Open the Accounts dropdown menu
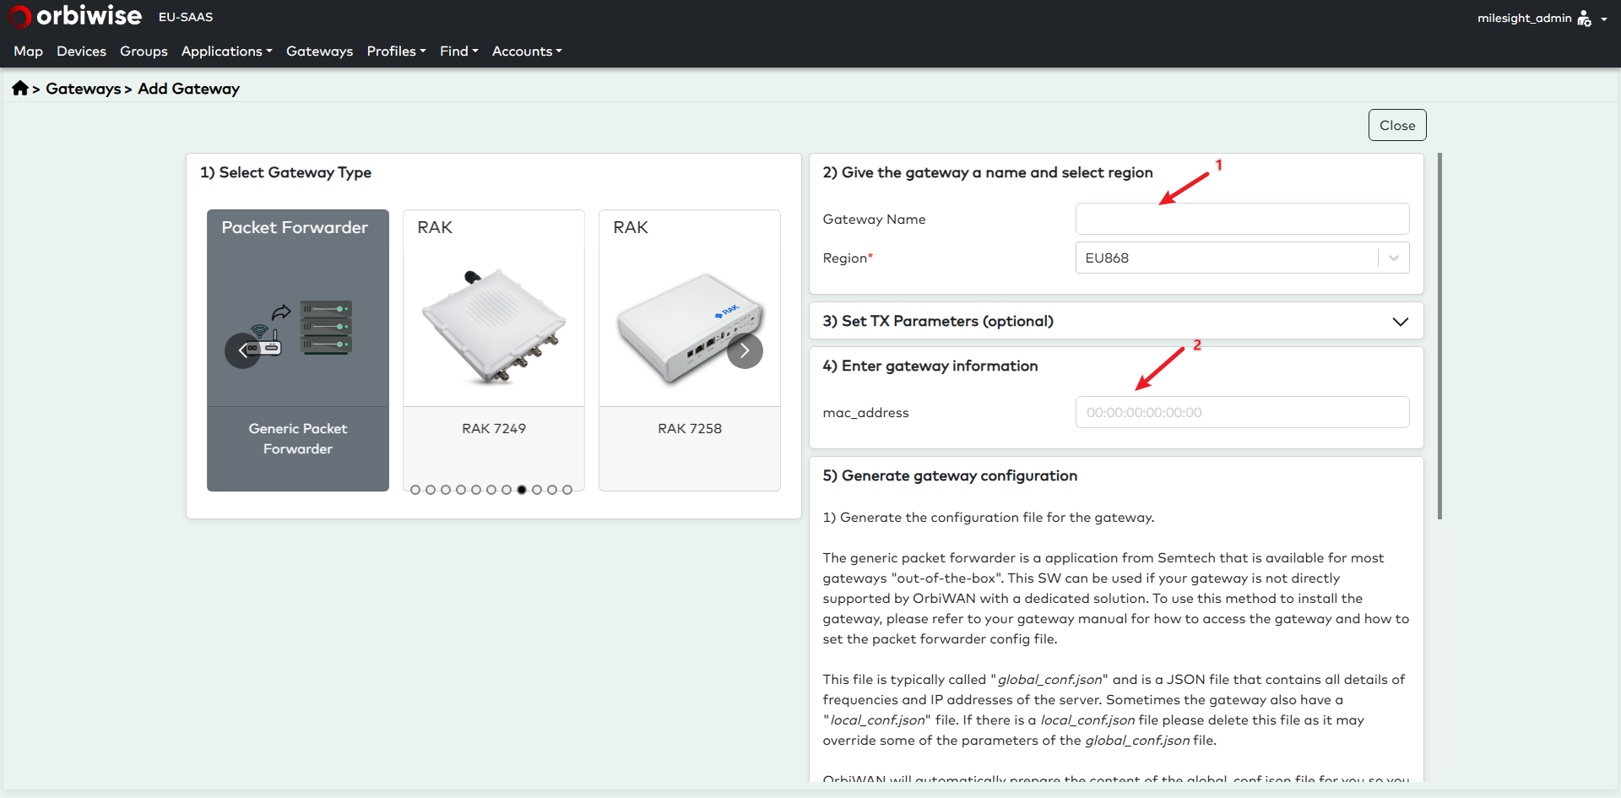Viewport: 1621px width, 798px height. coord(527,52)
